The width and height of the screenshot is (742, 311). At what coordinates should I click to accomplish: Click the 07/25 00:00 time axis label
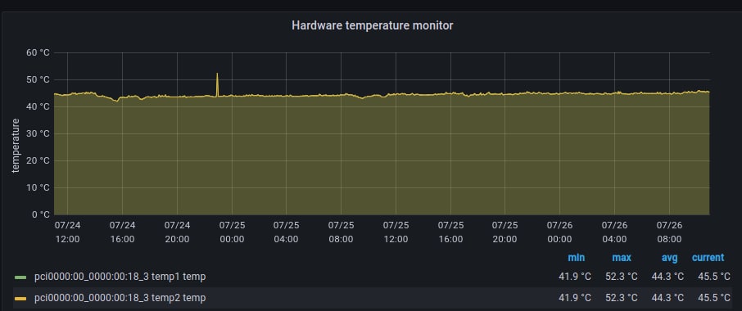click(x=232, y=232)
